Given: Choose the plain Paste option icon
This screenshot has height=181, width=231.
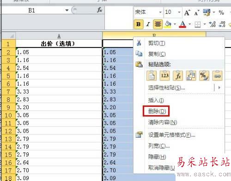Looking at the screenshot, I should (x=152, y=76).
